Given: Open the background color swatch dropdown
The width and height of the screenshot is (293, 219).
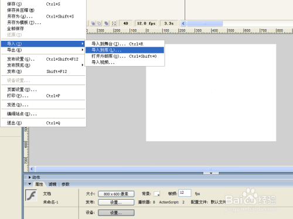Looking at the screenshot, I should click(x=156, y=194).
